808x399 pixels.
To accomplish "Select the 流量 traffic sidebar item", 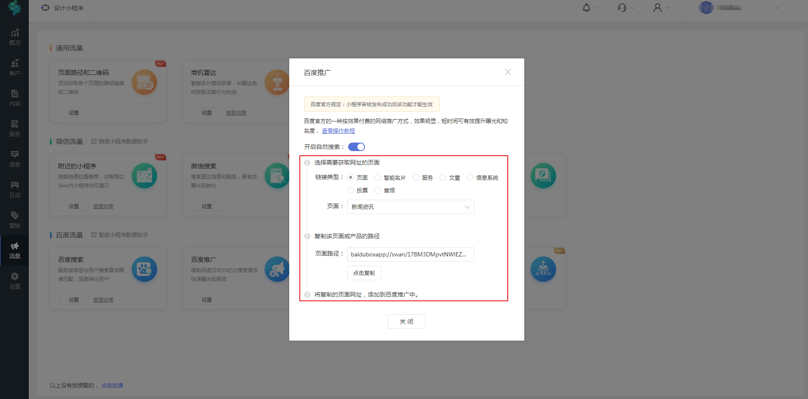I will 14,250.
